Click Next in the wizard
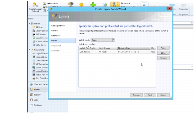 [x=150, y=95]
